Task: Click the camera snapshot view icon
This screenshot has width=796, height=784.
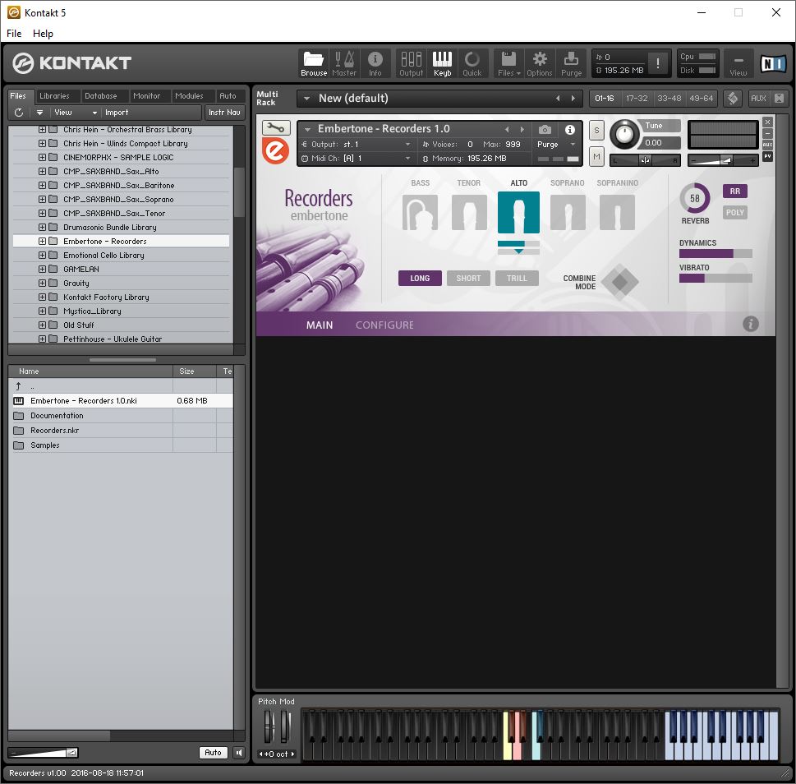Action: coord(545,130)
